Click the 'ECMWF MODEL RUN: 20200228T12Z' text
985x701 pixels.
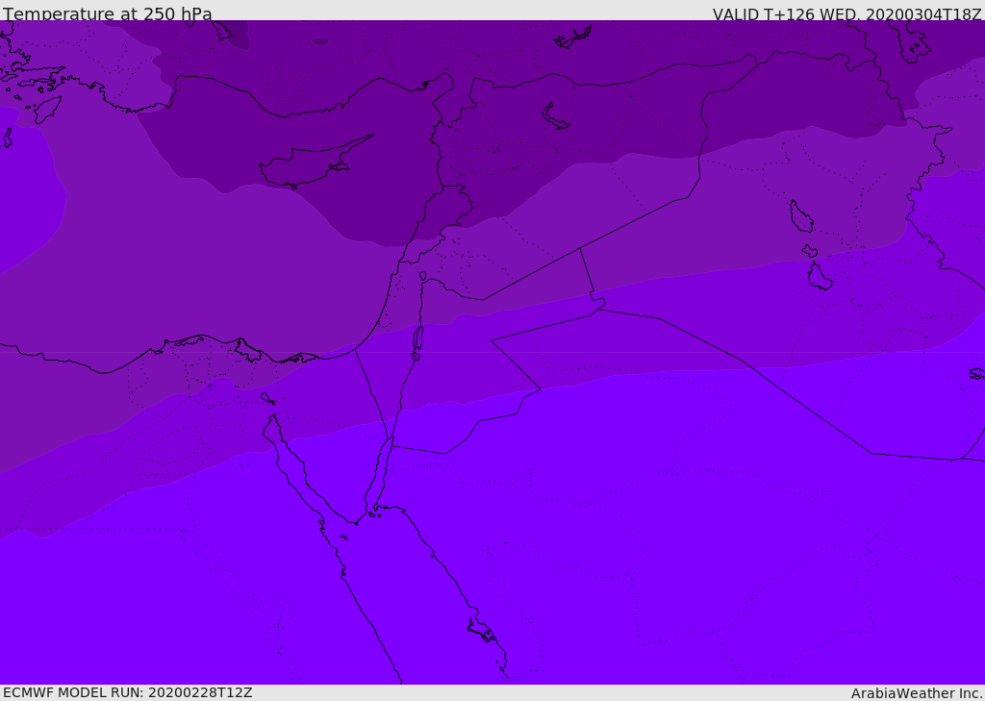[x=128, y=692]
